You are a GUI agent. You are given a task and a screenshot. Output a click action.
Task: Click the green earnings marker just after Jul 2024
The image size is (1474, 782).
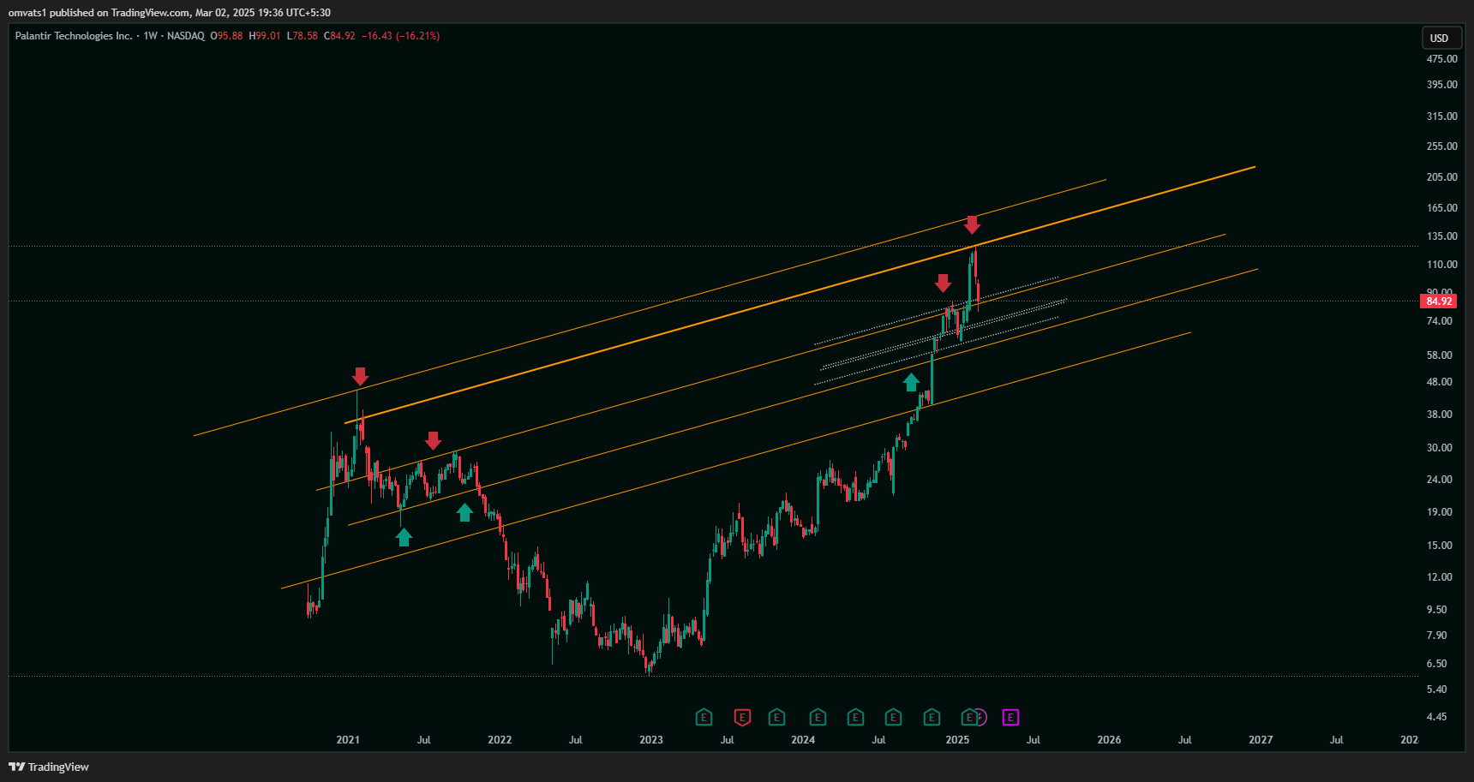(893, 717)
